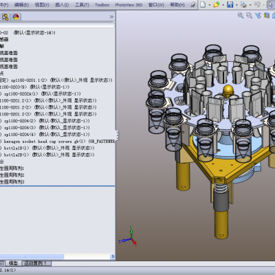Open the New document dropdown arrow
Viewport: 275px width, 275px height.
(x=209, y=5)
